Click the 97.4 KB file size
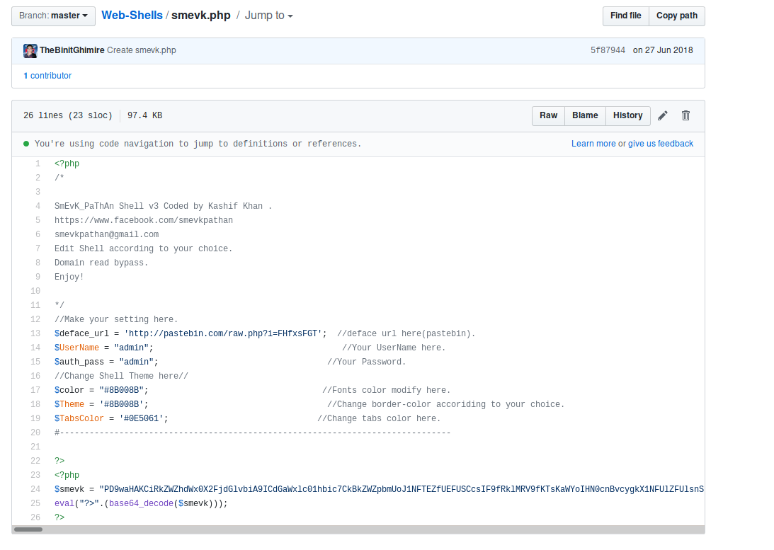The image size is (774, 550). pos(144,115)
